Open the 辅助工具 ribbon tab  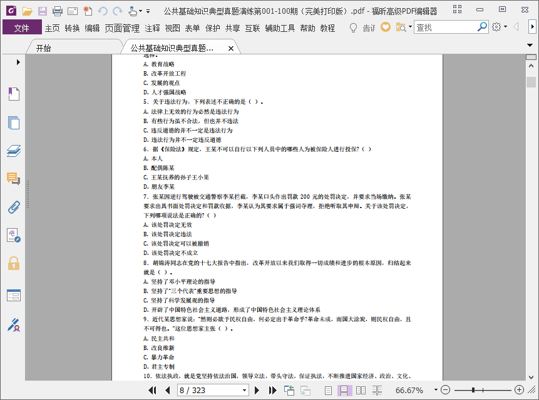click(280, 28)
